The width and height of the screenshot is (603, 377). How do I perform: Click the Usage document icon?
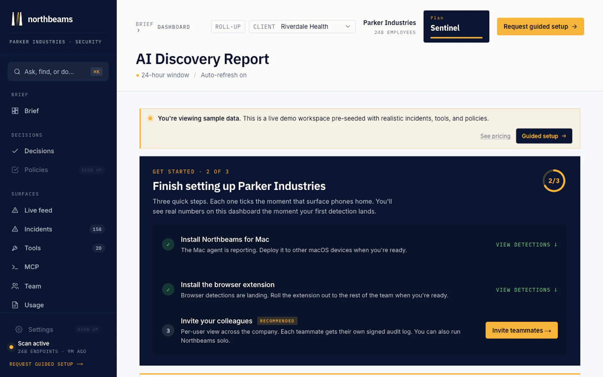coord(15,305)
